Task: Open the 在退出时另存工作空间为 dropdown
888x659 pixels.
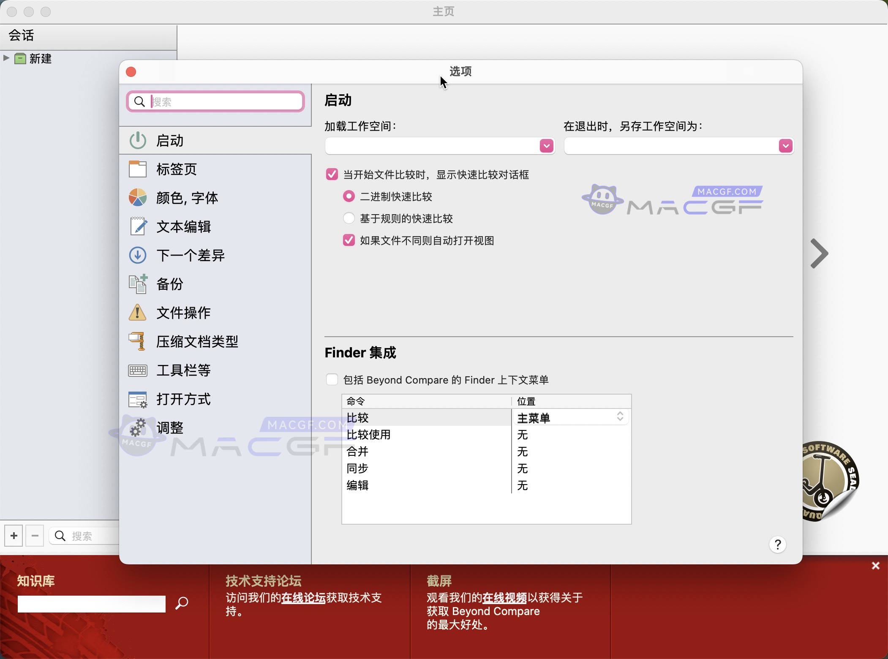Action: click(x=785, y=146)
